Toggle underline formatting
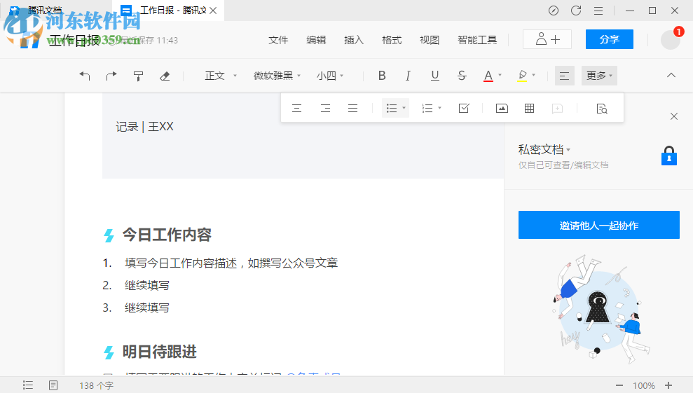Viewport: 693px width, 393px height. click(x=435, y=76)
